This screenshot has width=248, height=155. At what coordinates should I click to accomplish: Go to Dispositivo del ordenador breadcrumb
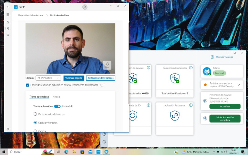click(31, 15)
